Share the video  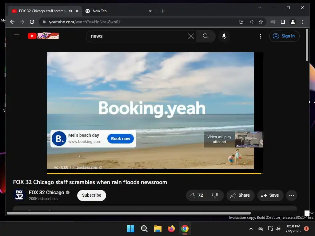(x=240, y=195)
